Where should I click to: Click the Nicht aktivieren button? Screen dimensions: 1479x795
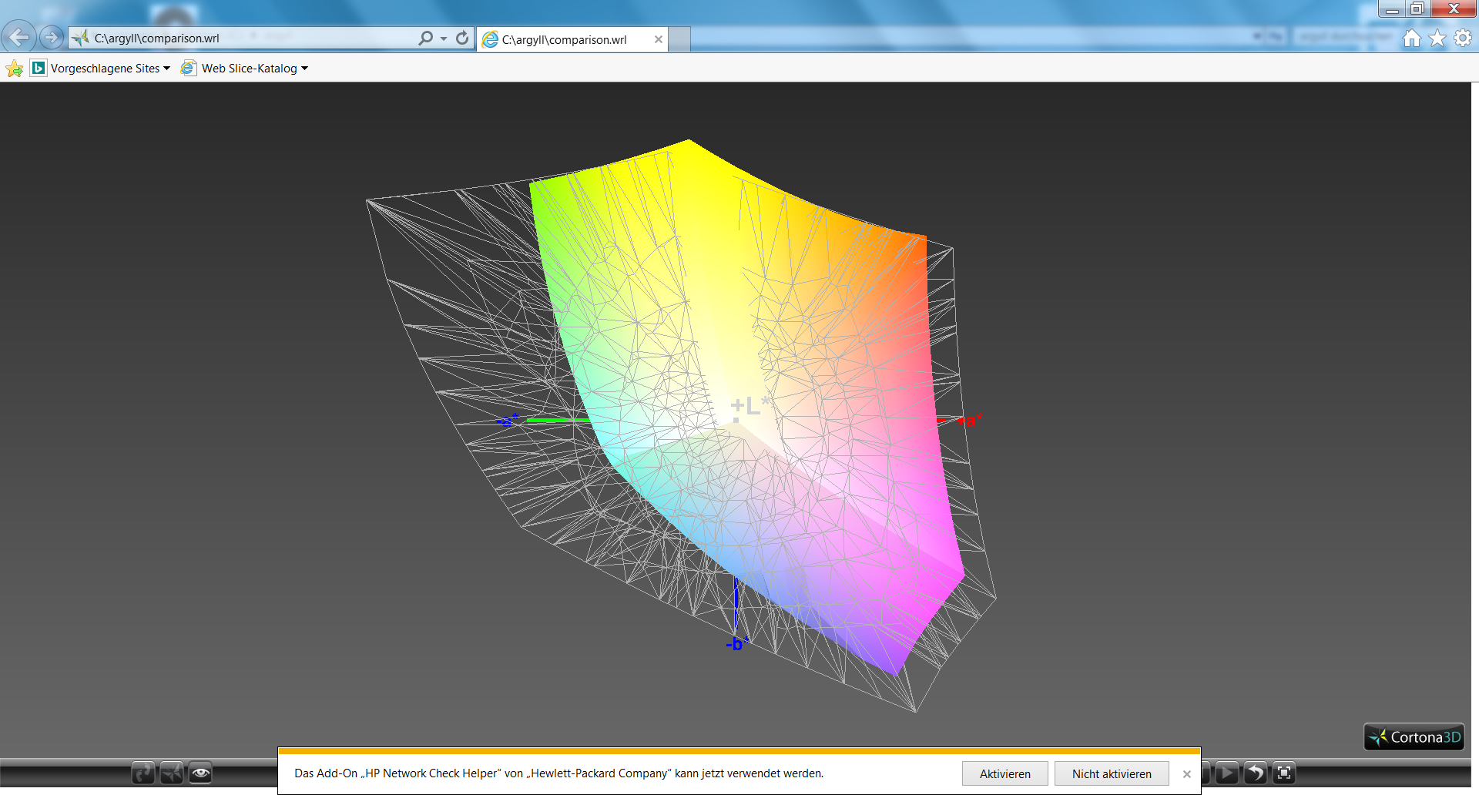1112,773
